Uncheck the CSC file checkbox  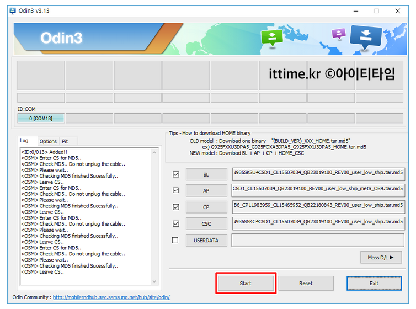[175, 223]
